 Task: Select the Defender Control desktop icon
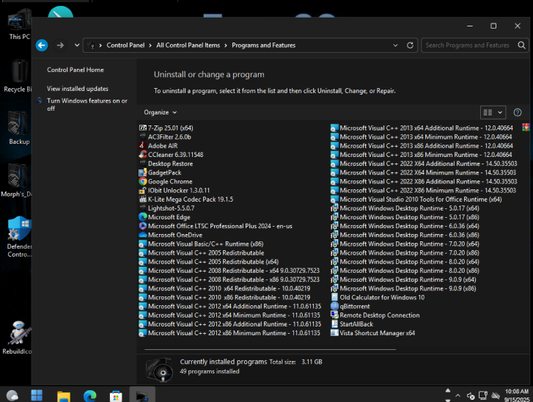pyautogui.click(x=19, y=237)
